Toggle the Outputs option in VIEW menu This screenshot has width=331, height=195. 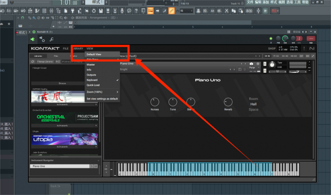102,75
